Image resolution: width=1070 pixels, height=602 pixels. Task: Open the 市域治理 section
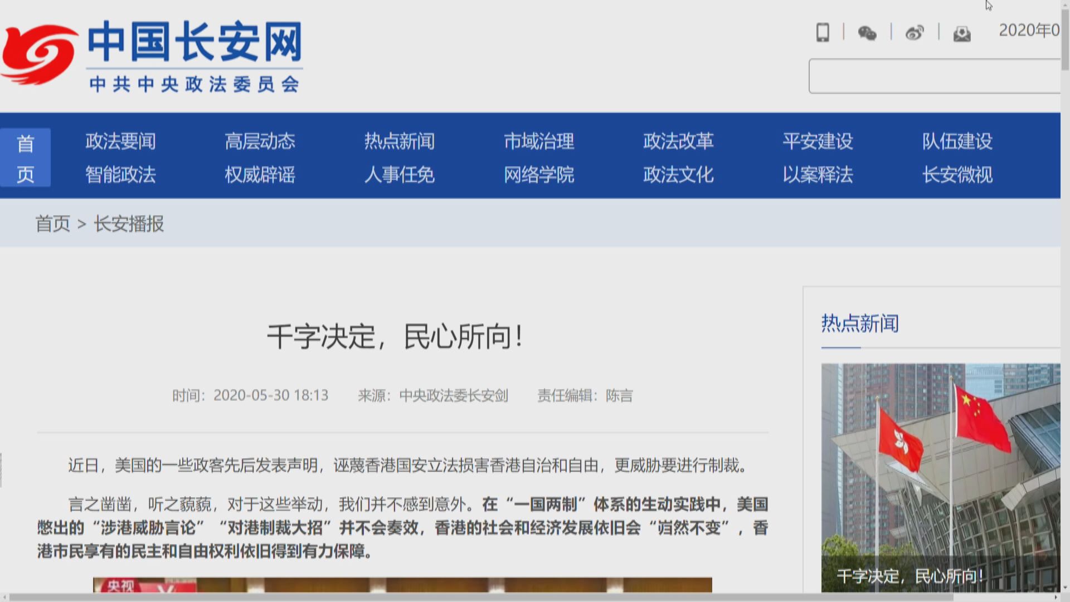click(539, 142)
